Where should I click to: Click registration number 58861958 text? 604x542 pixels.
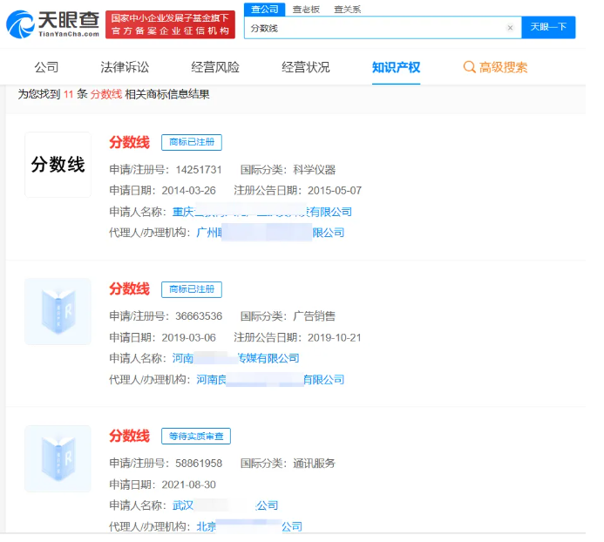pyautogui.click(x=199, y=463)
